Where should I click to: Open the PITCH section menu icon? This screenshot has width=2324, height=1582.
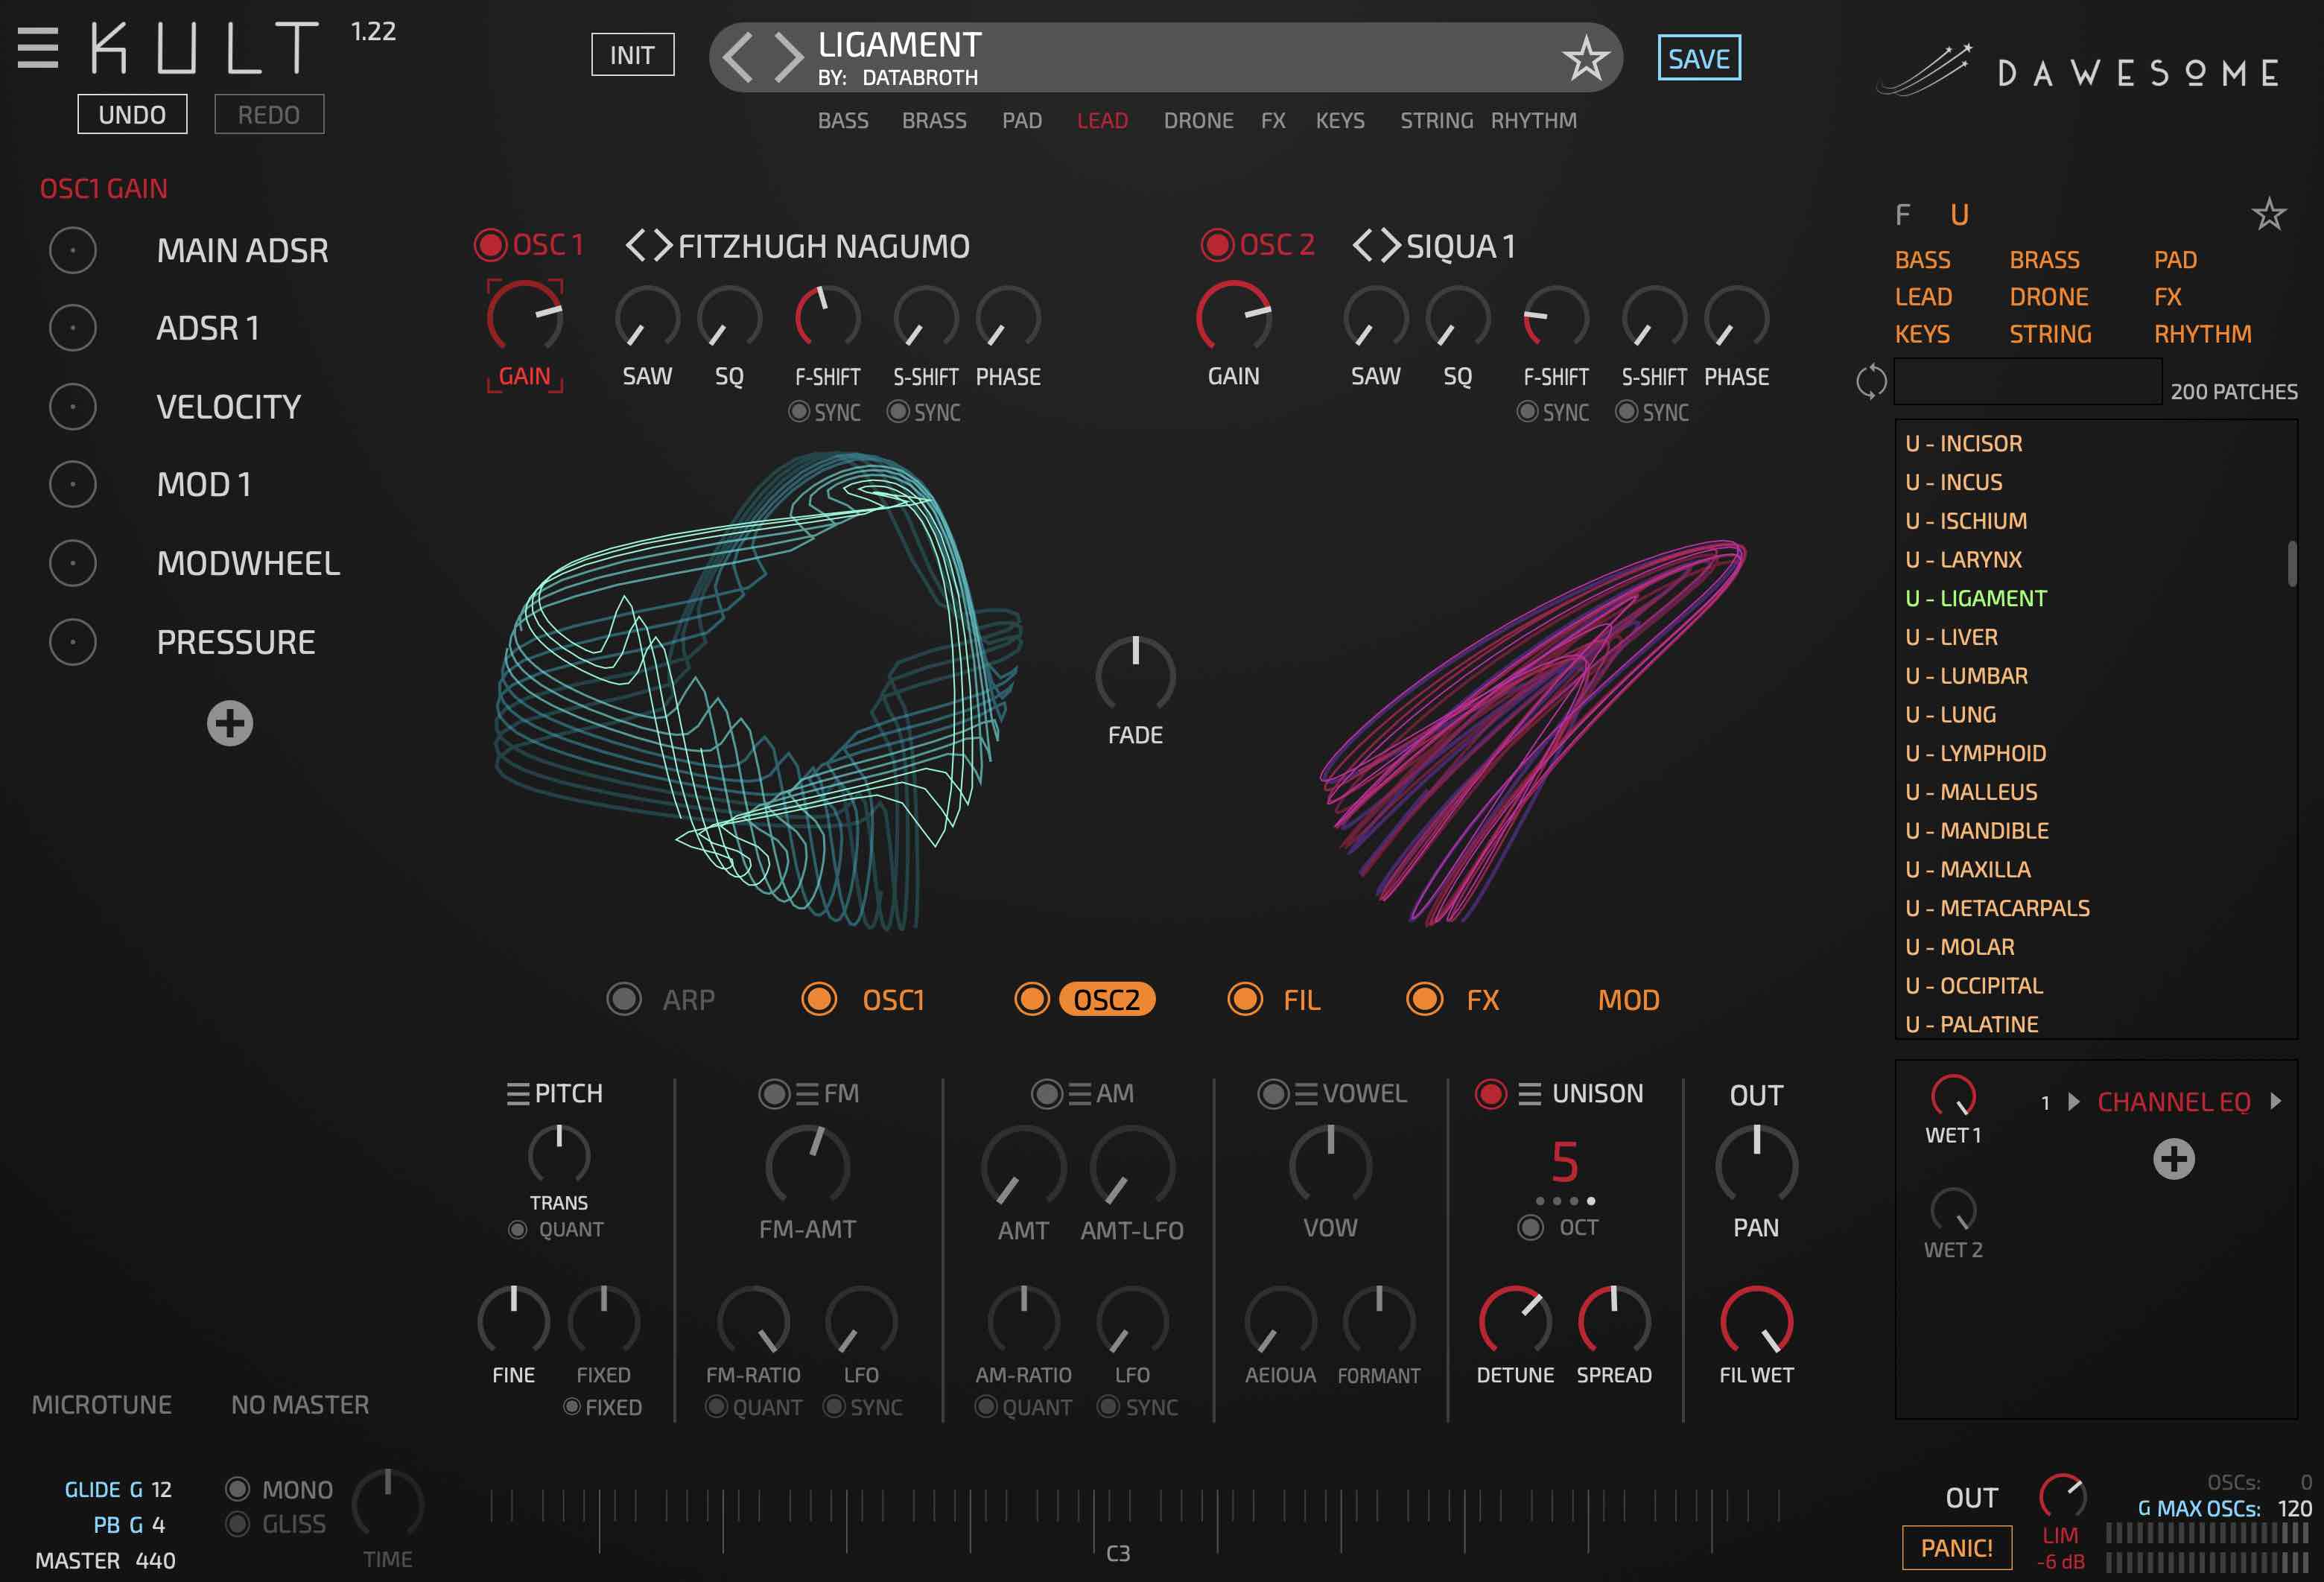click(x=517, y=1095)
